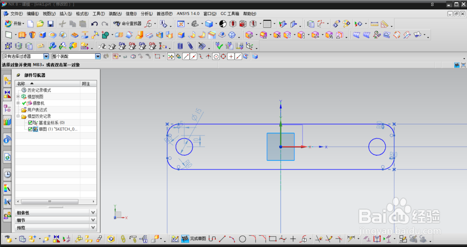The image size is (467, 247).
Task: Open the Reuse Library bookshelf sidebar icon
Action: (7, 122)
